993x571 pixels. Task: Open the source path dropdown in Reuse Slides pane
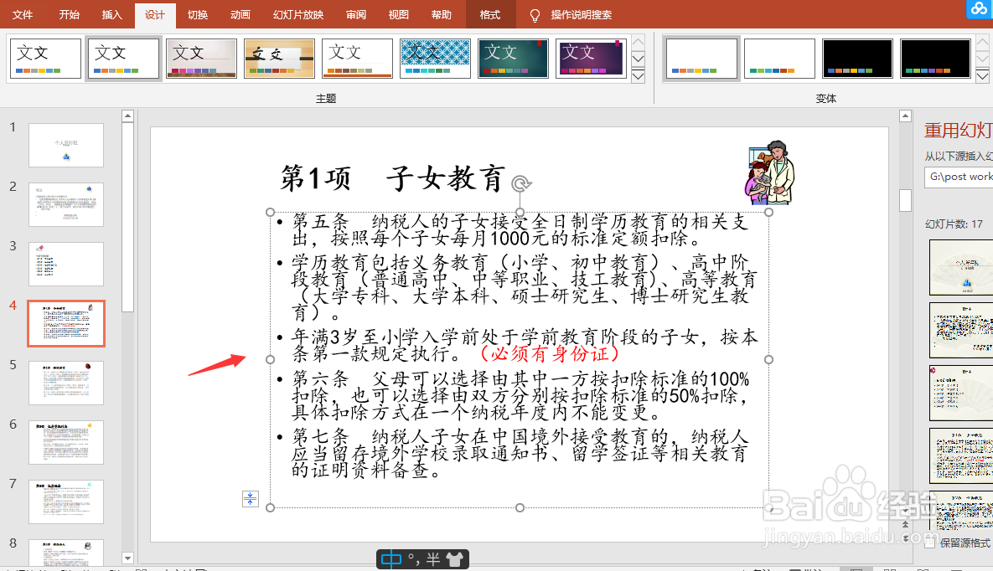[x=986, y=177]
